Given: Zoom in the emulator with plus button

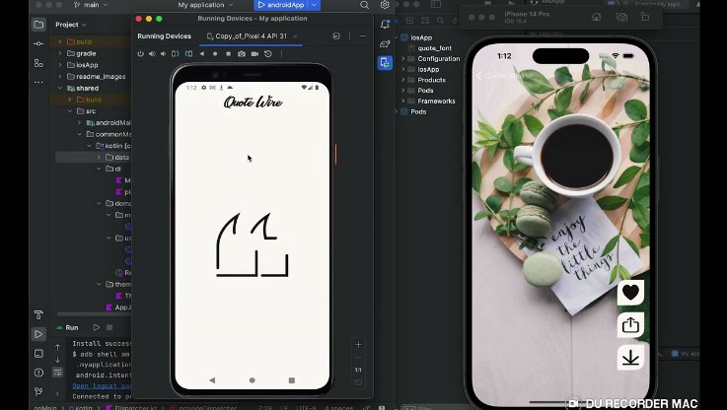Looking at the screenshot, I should [x=358, y=345].
